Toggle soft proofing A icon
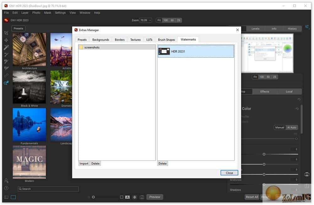314x205 pixels. point(127,197)
